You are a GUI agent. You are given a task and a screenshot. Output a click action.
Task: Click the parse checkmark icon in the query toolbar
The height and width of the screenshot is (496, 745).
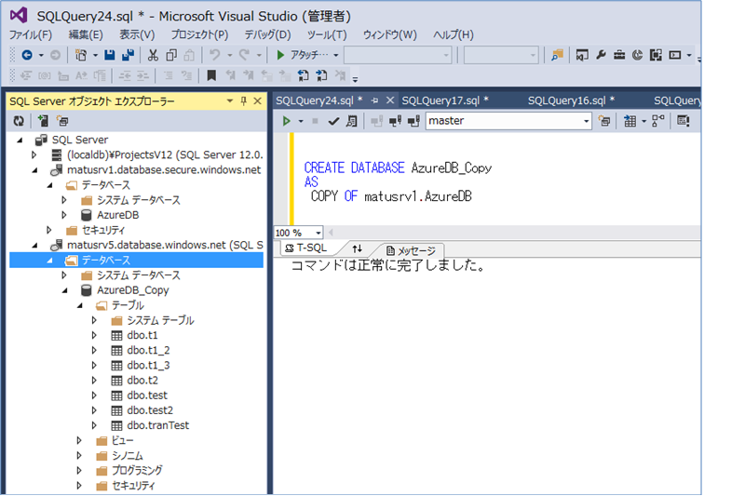coord(333,122)
